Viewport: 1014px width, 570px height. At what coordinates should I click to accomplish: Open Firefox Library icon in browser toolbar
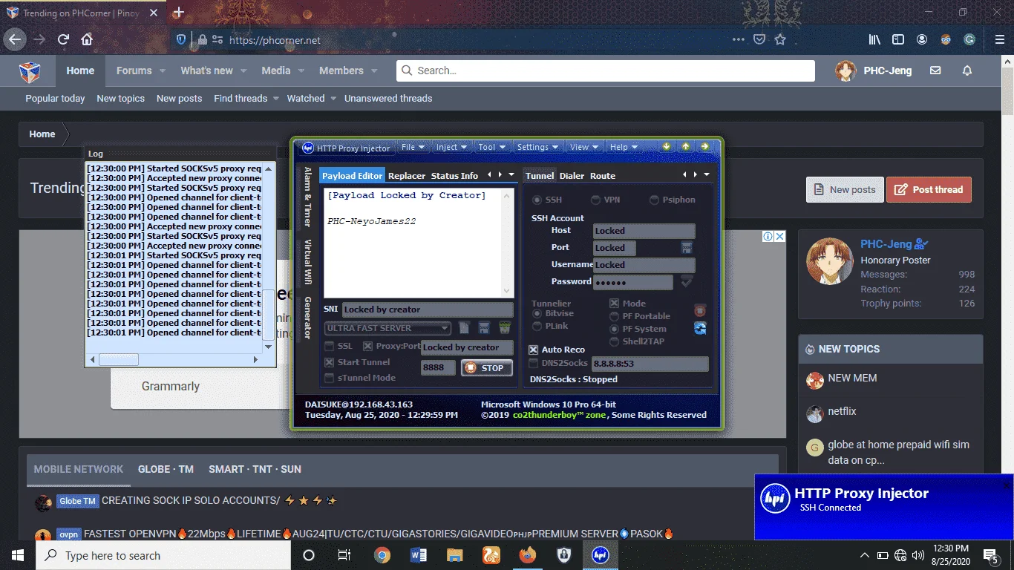tap(874, 39)
